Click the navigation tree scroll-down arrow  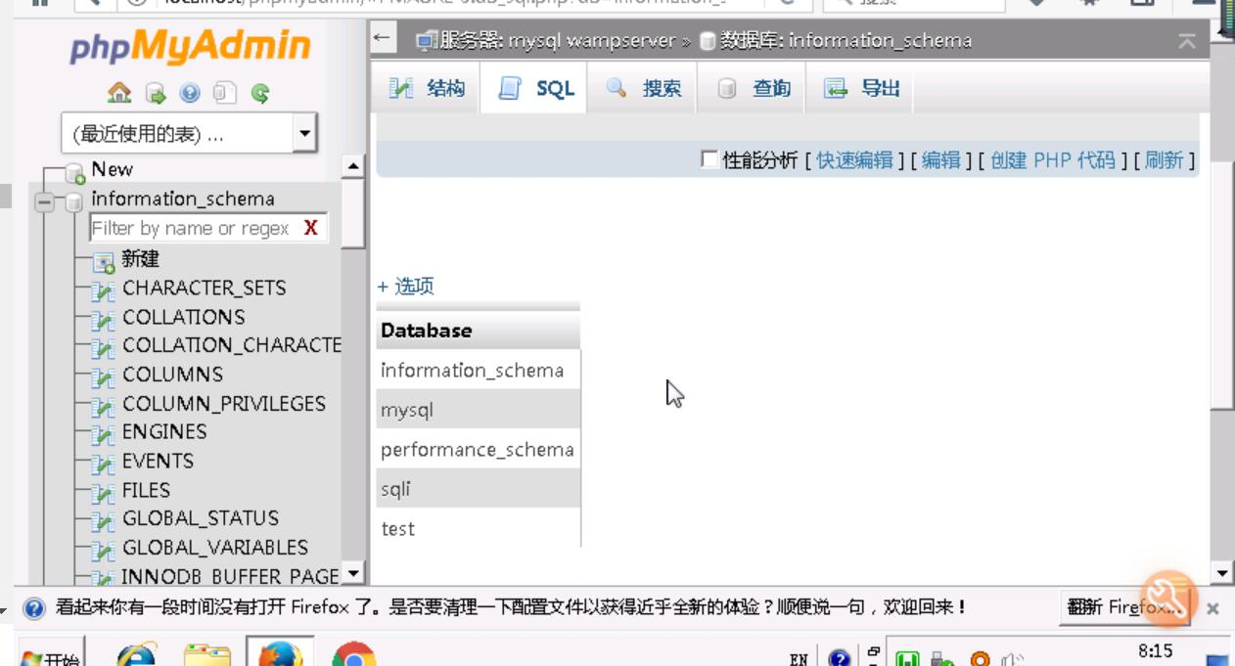(353, 575)
